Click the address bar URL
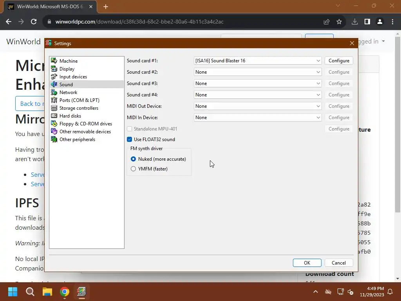Viewport: 401px width, 301px height. tap(139, 22)
